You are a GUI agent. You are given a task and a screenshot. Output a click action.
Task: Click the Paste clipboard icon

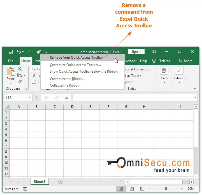(11, 72)
